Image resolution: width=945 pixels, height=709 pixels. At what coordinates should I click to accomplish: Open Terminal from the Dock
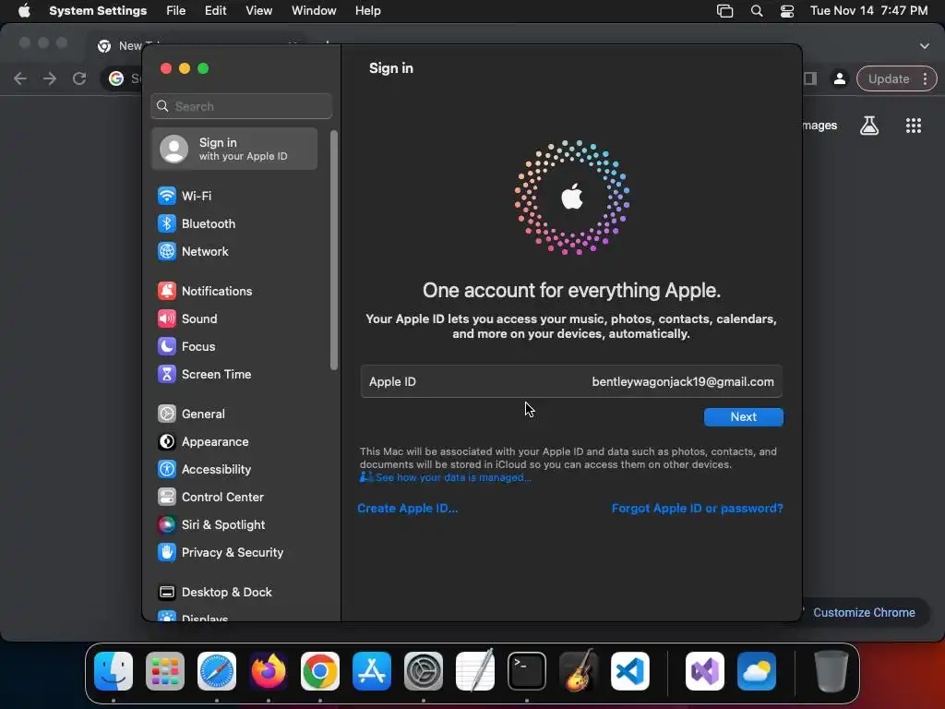tap(527, 671)
